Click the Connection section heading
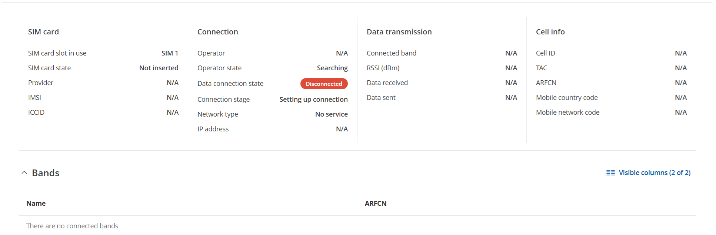This screenshot has height=235, width=716. pos(218,32)
